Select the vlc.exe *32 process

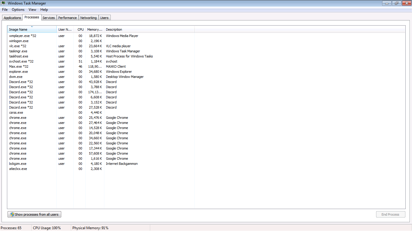pyautogui.click(x=101, y=46)
